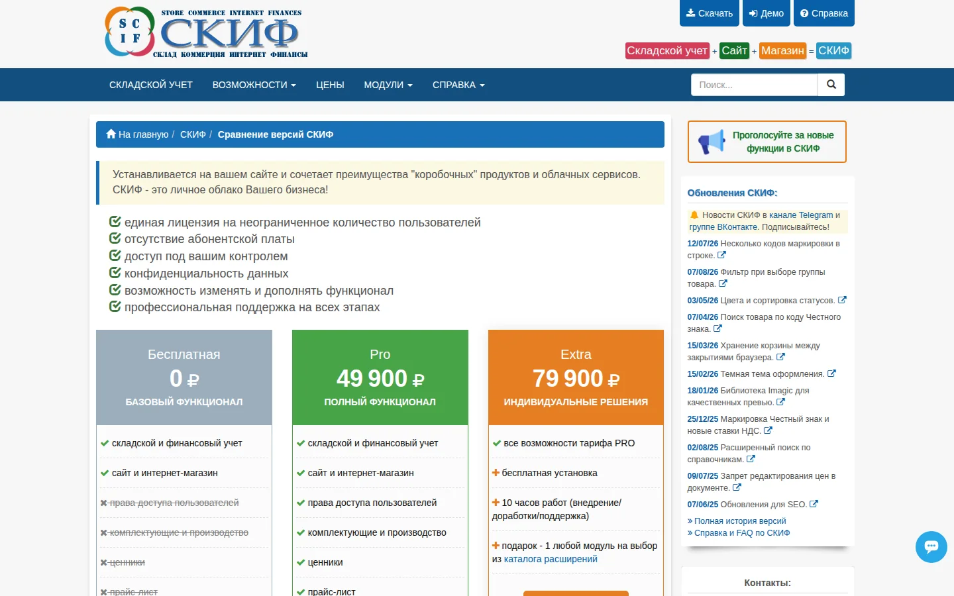This screenshot has width=954, height=596.
Task: Expand the ВОЗМОЖНОСТИ dropdown menu
Action: (x=254, y=85)
